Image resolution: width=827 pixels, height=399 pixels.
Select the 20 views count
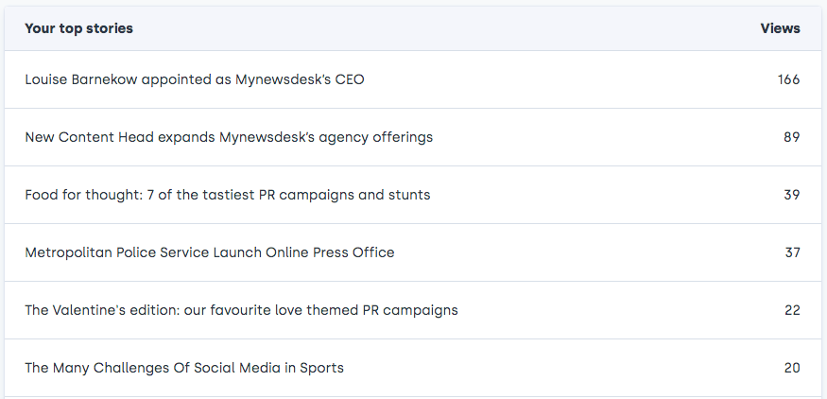[792, 368]
